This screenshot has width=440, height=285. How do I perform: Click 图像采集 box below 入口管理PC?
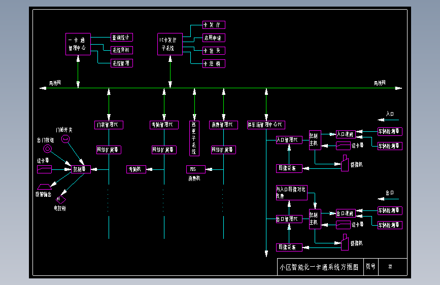tap(289, 168)
